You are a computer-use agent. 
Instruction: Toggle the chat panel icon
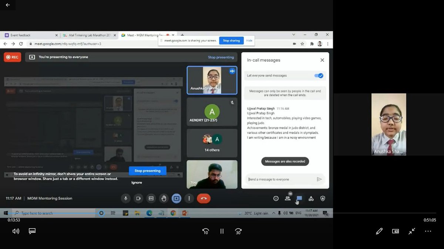tap(299, 198)
